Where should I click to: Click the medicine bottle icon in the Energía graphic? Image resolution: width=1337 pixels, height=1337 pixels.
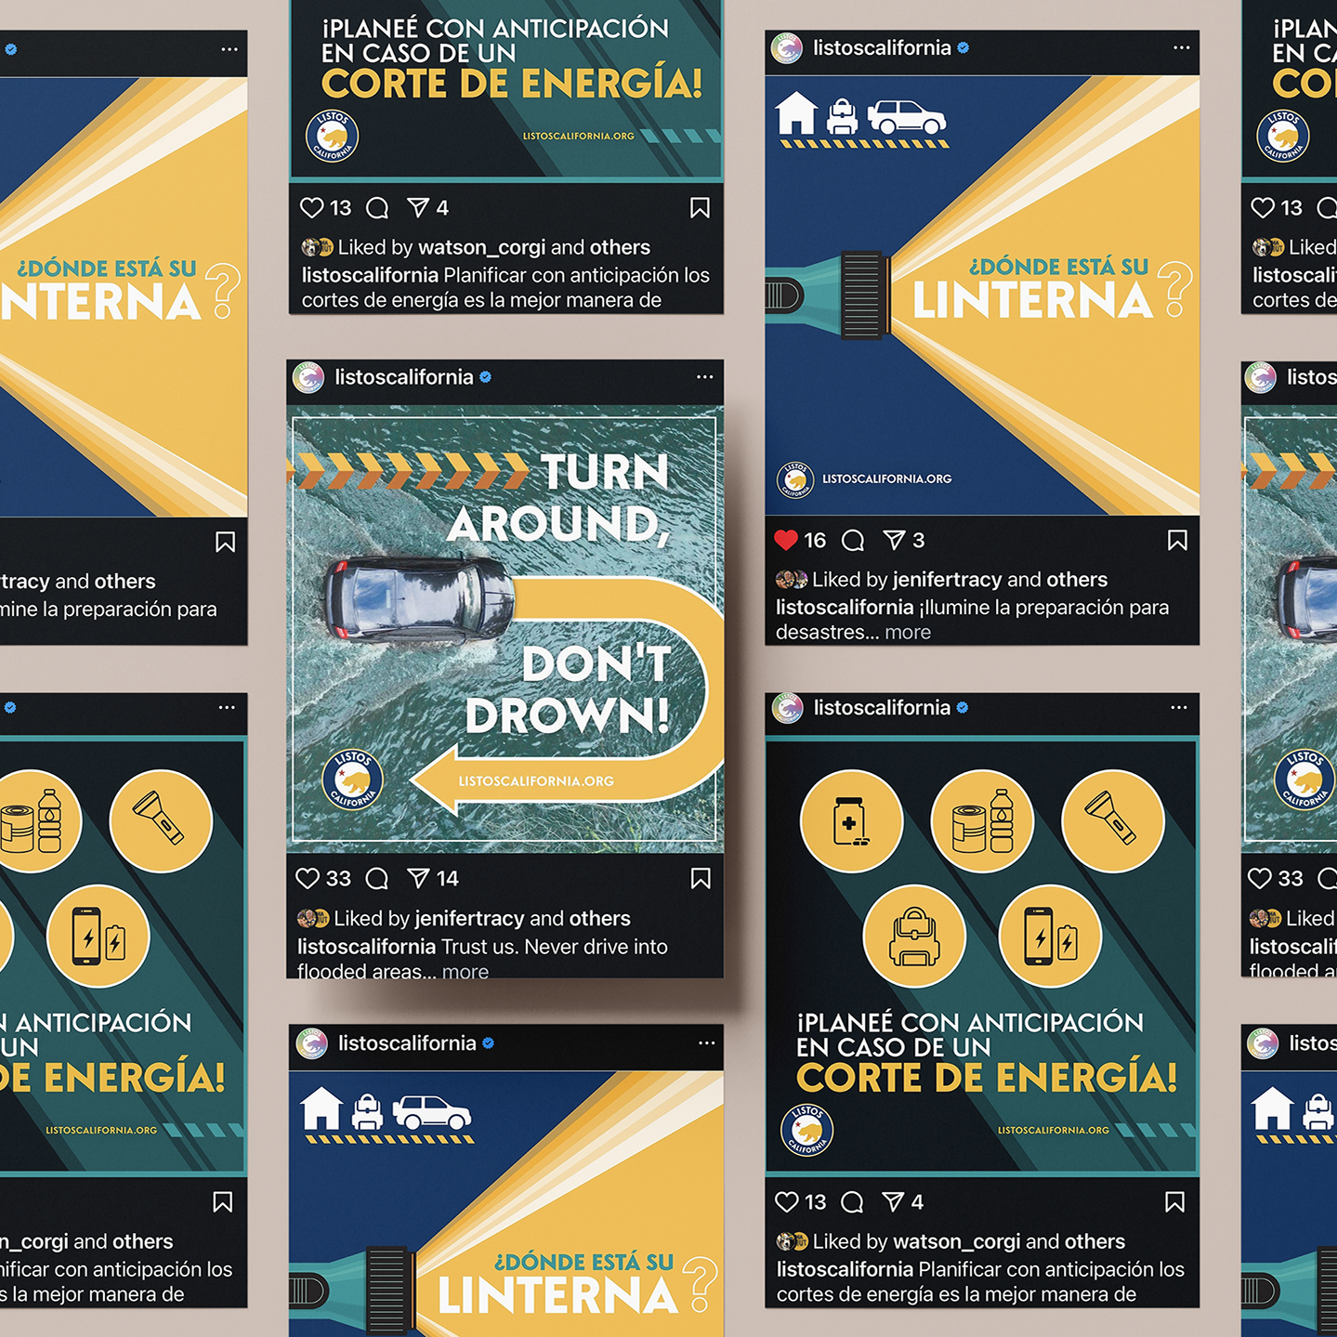(x=851, y=821)
